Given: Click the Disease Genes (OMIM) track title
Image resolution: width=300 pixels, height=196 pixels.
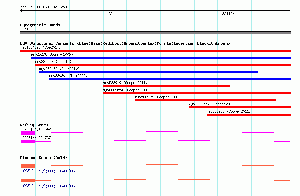Looking at the screenshot, I should tap(43, 158).
